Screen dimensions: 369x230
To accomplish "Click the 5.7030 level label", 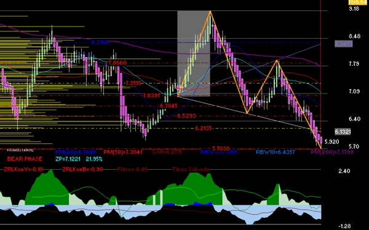I will pyautogui.click(x=221, y=149).
